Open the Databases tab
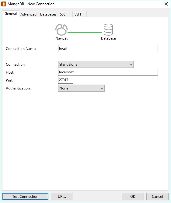Image resolution: width=171 pixels, height=203 pixels. [x=48, y=14]
